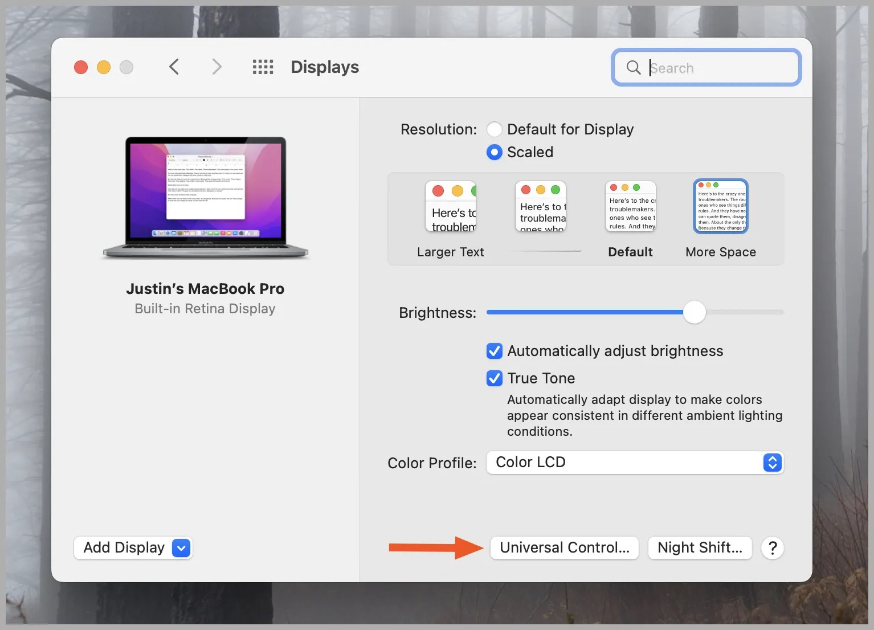874x630 pixels.
Task: Choose the More Space scaling thumbnail
Action: (x=721, y=206)
